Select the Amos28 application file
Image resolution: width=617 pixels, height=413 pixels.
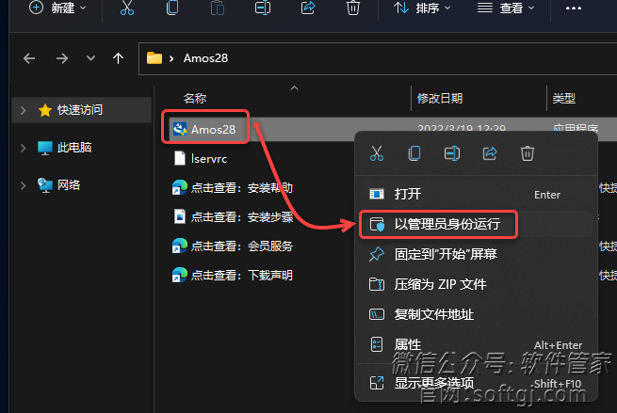tap(213, 129)
